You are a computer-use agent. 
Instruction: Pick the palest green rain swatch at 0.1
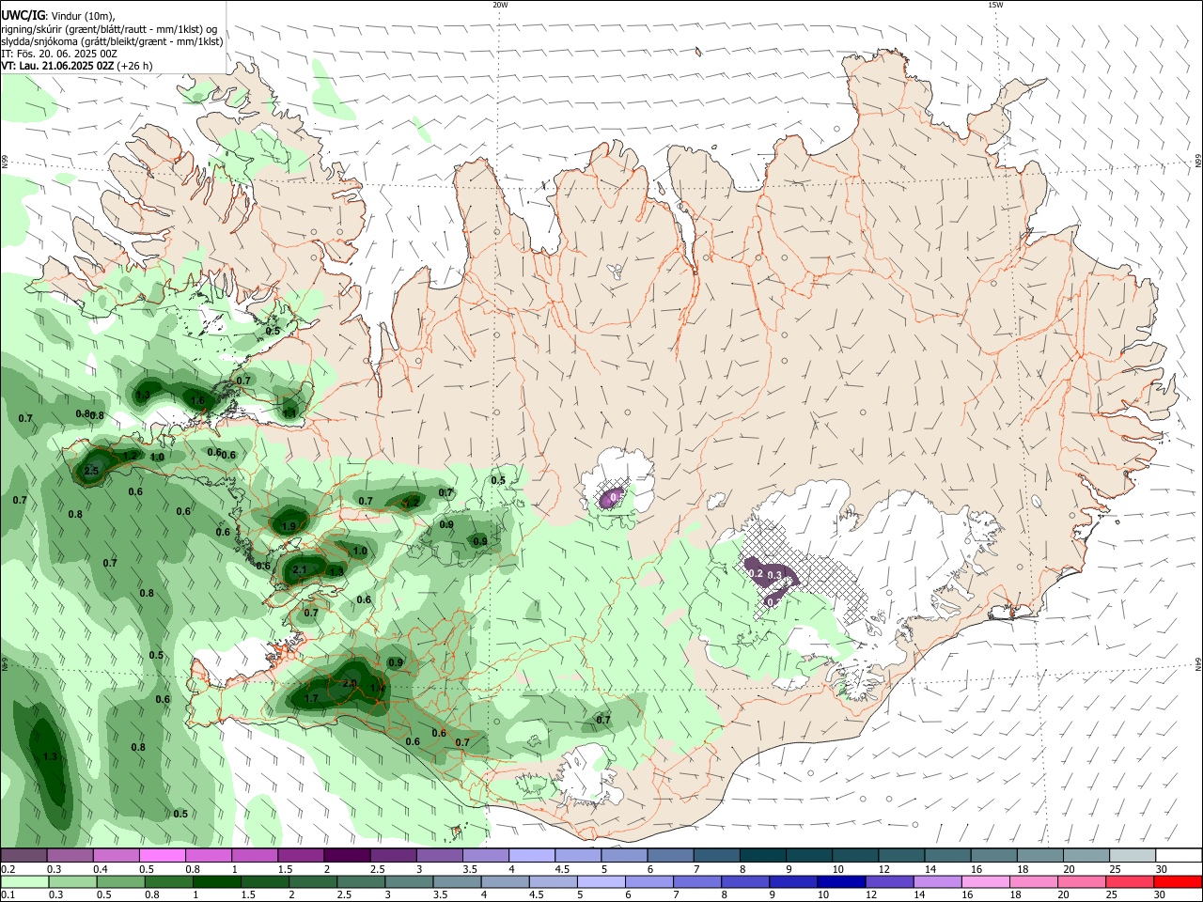[23, 882]
